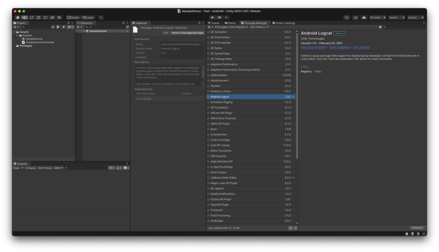
Task: Click the refresh packages icon in Package Manager
Action: 291,228
